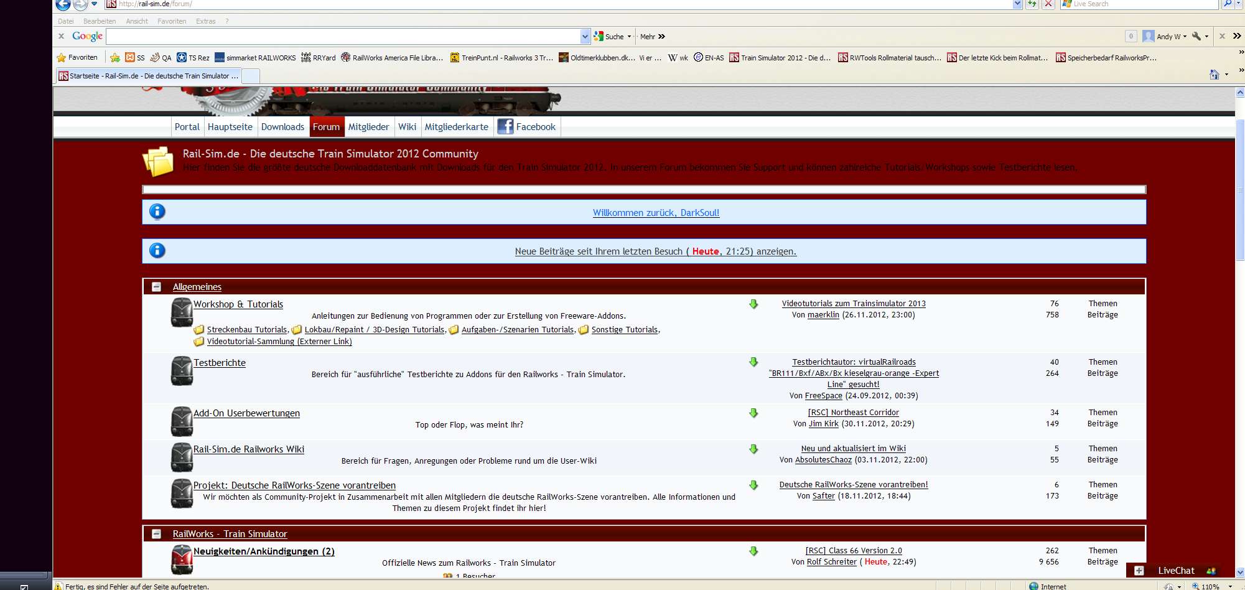Open the wk Wikipedia bookmark
The width and height of the screenshot is (1245, 590).
[x=678, y=58]
